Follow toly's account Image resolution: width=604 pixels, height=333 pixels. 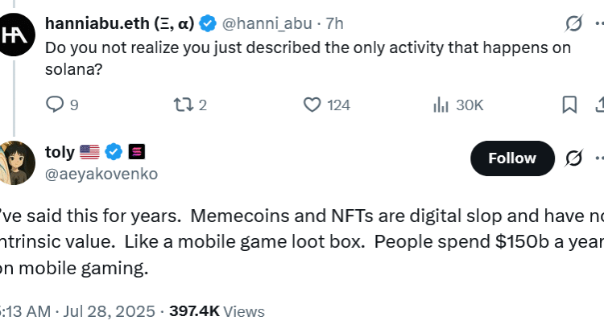pos(512,158)
